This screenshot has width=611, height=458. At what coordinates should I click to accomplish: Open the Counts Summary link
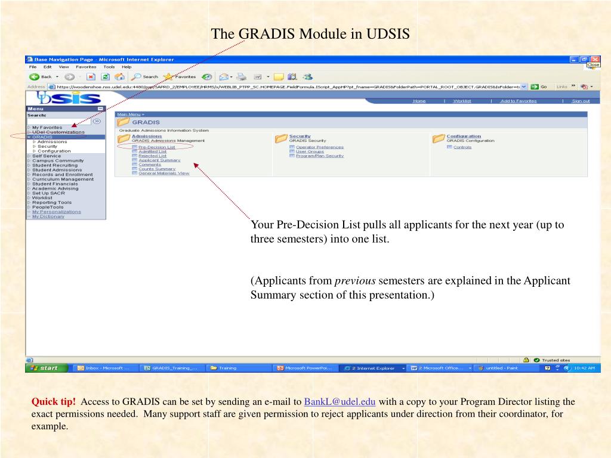pyautogui.click(x=157, y=169)
